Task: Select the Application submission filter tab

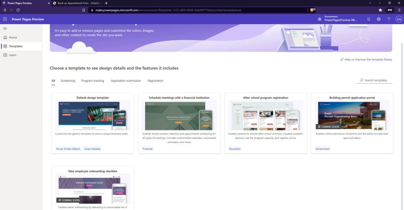Action: [x=126, y=81]
